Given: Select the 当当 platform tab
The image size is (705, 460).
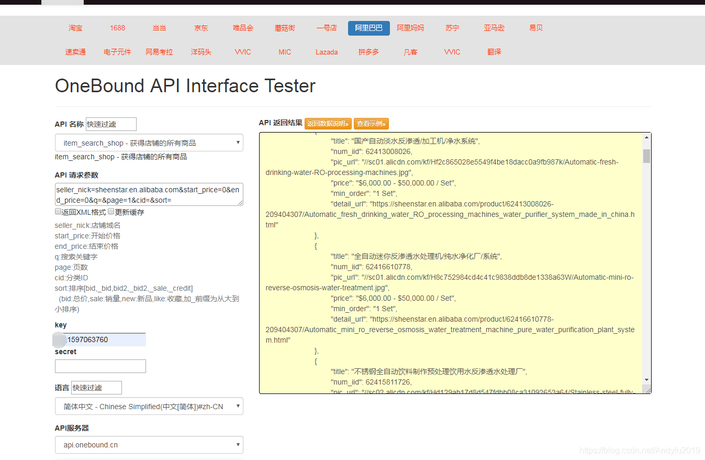Looking at the screenshot, I should tap(159, 28).
